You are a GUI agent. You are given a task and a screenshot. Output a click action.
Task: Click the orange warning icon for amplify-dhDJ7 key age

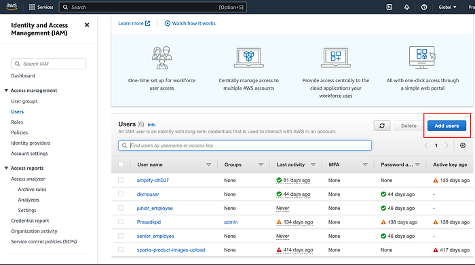point(436,181)
